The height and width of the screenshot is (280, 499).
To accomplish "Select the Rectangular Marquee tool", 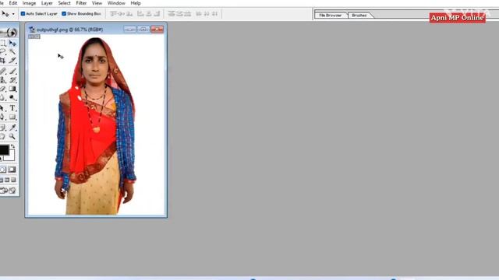I will pyautogui.click(x=3, y=44).
